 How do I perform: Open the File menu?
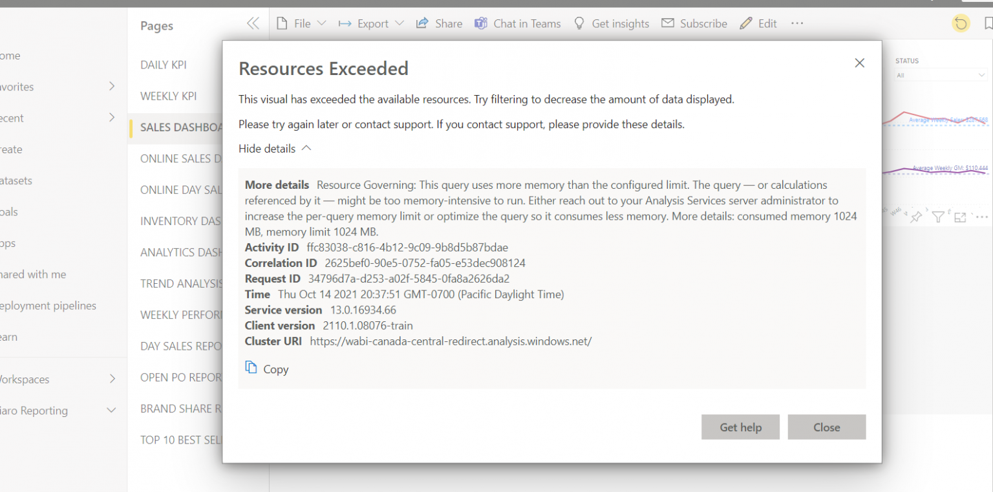[301, 23]
